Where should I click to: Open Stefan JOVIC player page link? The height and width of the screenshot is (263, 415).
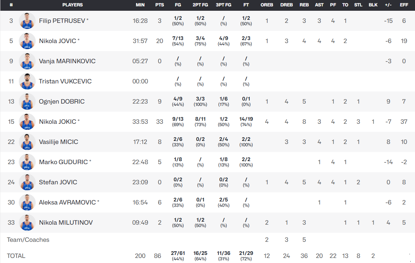[58, 182]
